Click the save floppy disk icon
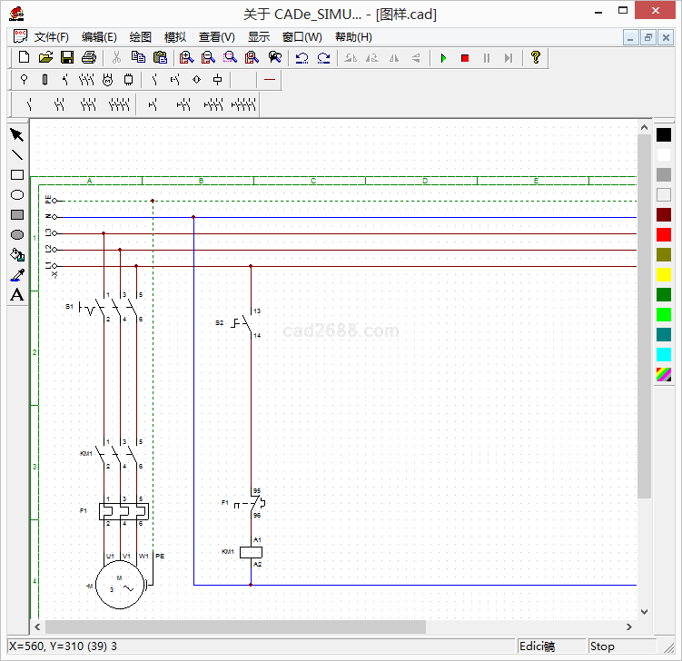The height and width of the screenshot is (661, 682). point(67,57)
